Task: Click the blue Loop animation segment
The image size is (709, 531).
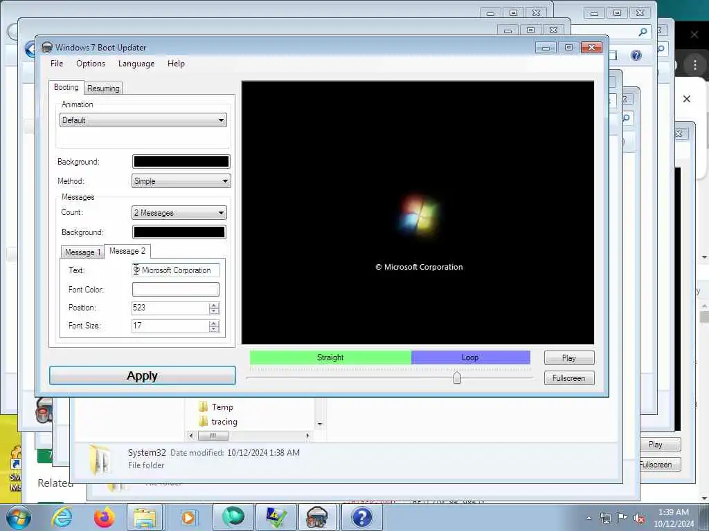Action: 470,357
